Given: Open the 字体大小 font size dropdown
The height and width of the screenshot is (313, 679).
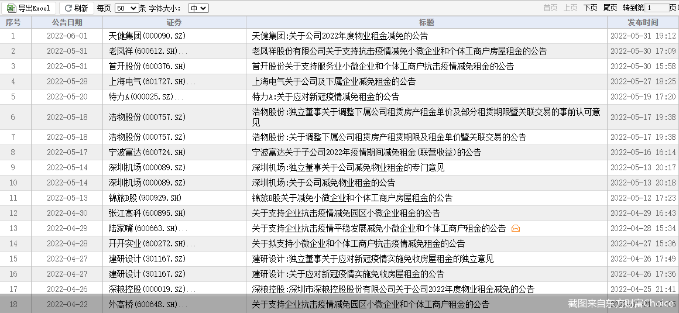Looking at the screenshot, I should [x=198, y=8].
